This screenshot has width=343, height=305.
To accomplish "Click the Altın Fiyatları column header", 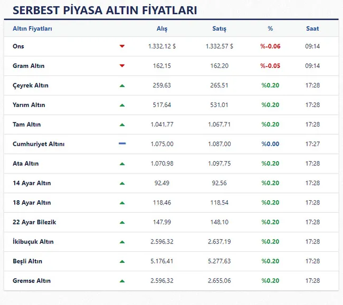I will [32, 29].
